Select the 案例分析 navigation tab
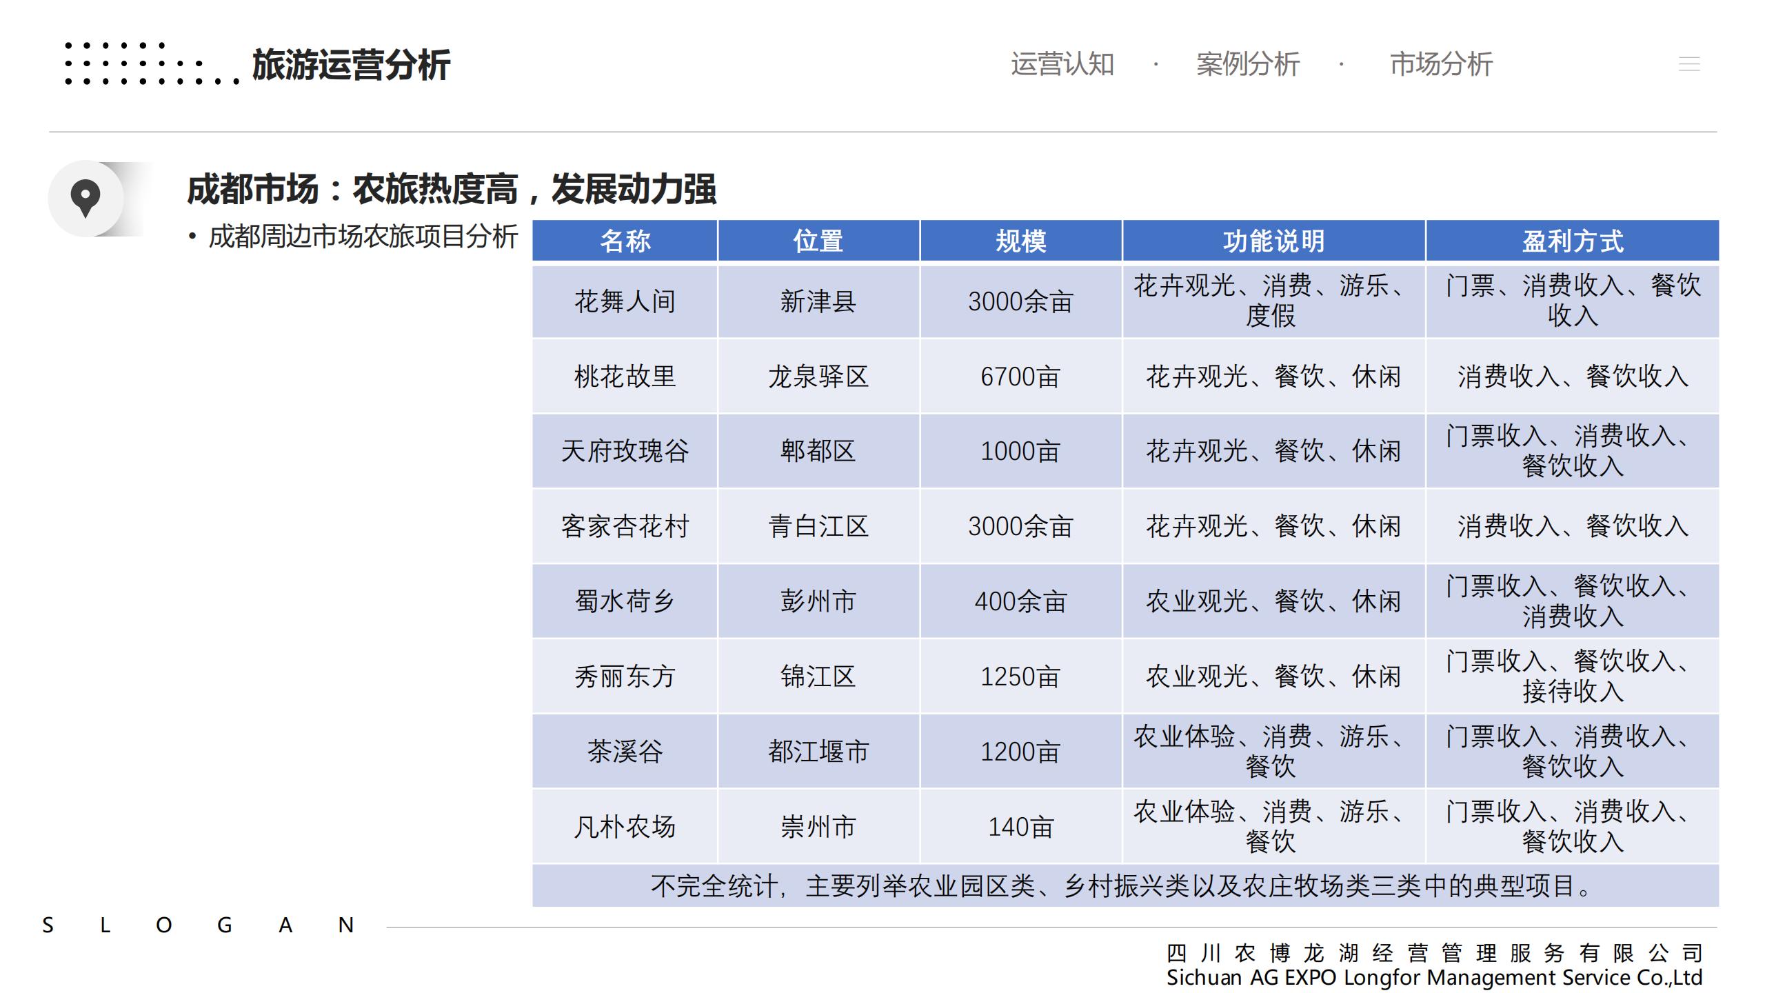Image resolution: width=1765 pixels, height=993 pixels. pos(1247,64)
